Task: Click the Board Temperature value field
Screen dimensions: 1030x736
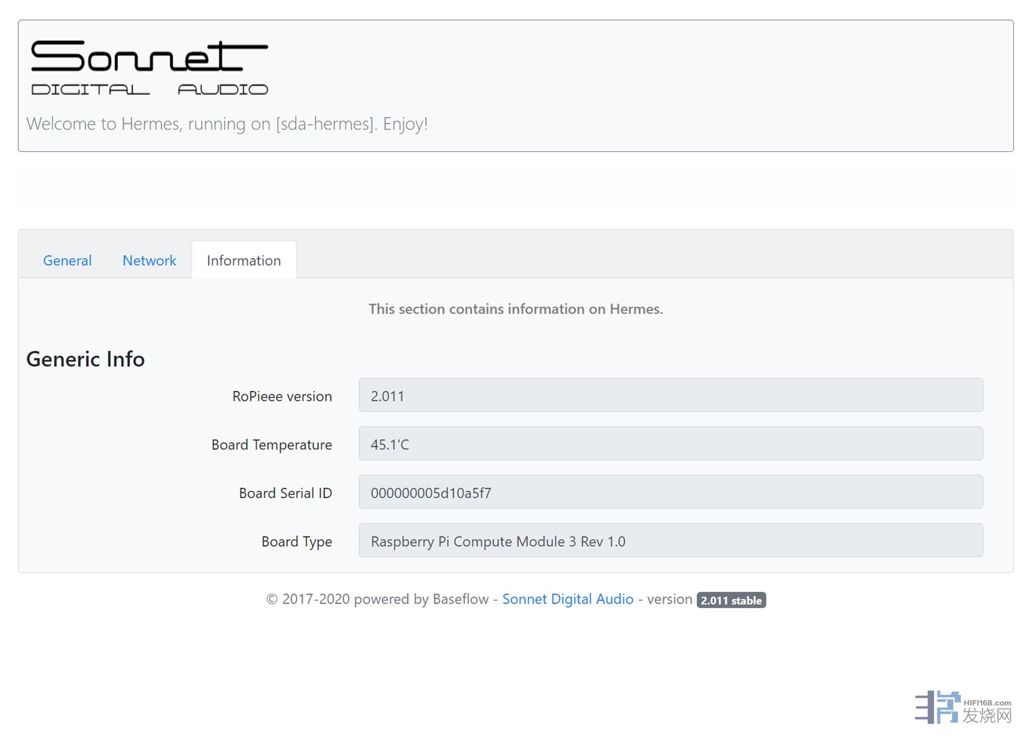Action: pyautogui.click(x=670, y=444)
